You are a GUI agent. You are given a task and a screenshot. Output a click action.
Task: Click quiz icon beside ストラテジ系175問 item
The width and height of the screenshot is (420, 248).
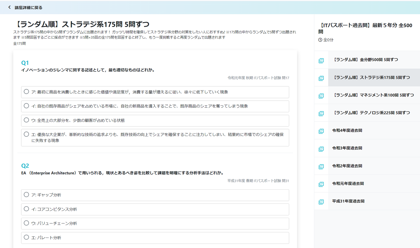321,78
